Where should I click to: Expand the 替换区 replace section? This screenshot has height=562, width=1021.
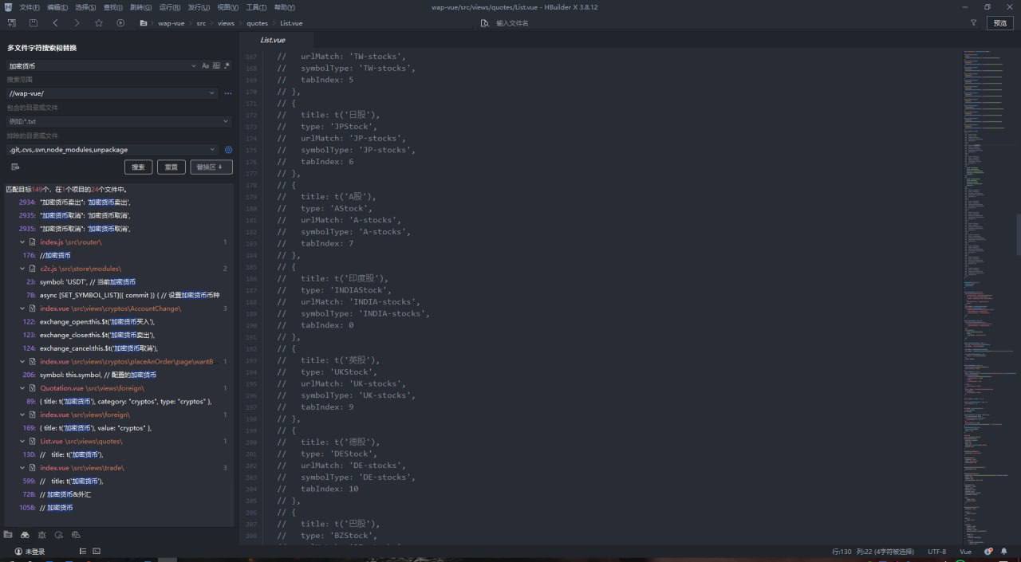pos(211,167)
